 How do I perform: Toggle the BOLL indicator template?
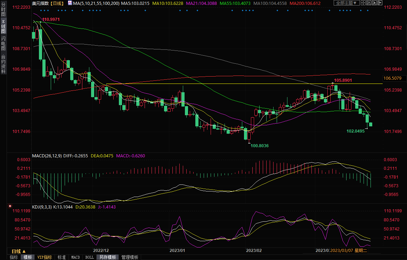point(89,257)
